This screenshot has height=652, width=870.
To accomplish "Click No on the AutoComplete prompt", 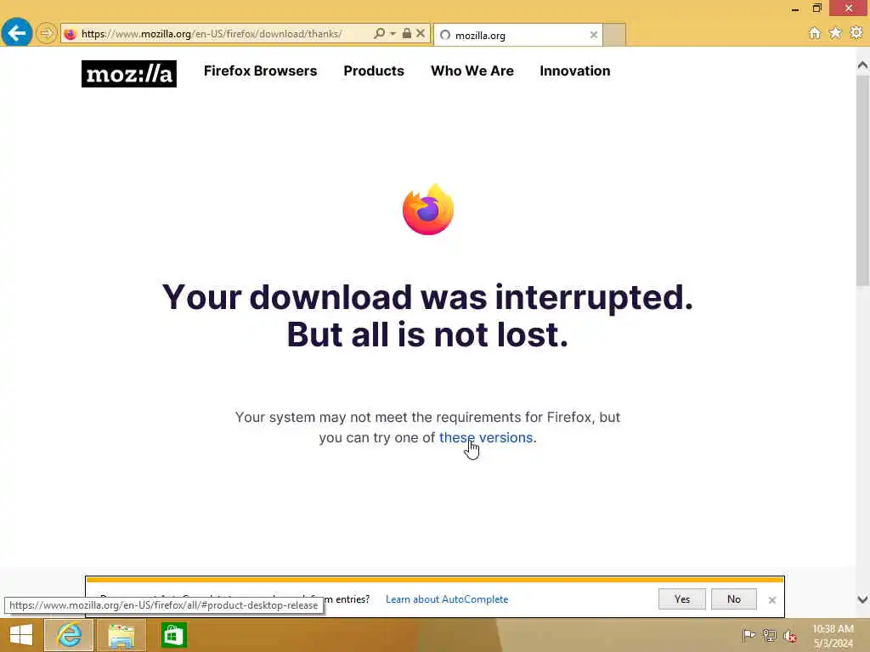I will (733, 599).
